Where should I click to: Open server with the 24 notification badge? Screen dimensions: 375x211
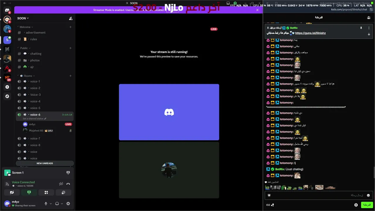click(x=7, y=78)
